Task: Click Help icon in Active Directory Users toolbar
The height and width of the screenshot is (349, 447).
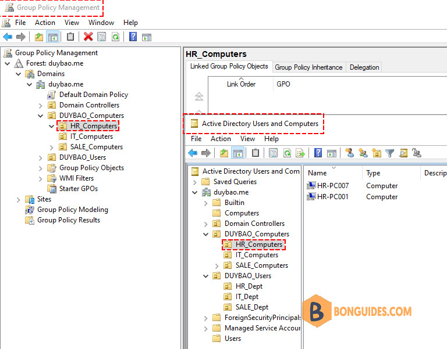Action: pos(318,153)
